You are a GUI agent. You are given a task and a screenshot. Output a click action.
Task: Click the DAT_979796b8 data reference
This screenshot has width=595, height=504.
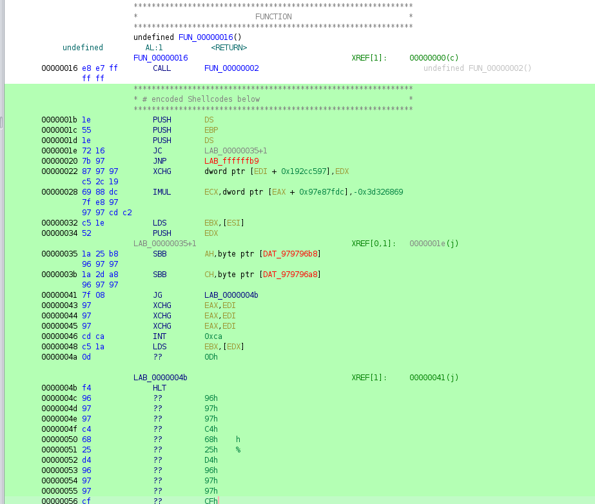[x=291, y=254]
